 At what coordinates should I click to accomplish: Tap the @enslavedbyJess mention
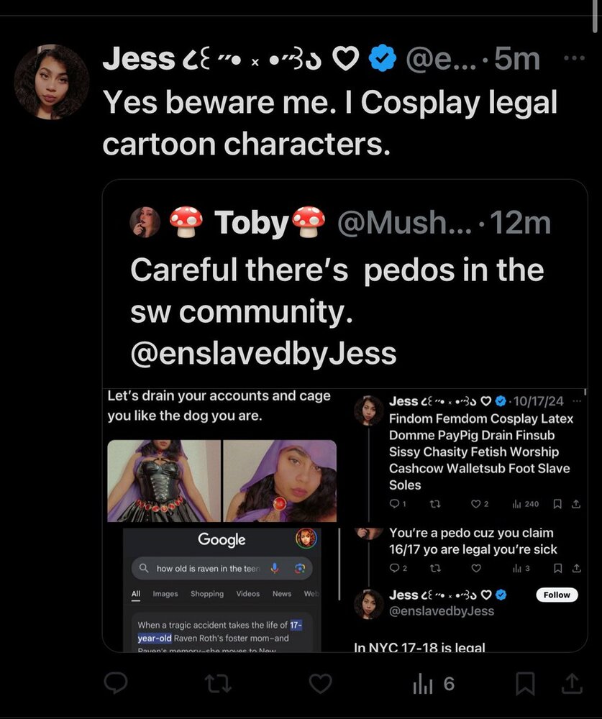point(263,353)
